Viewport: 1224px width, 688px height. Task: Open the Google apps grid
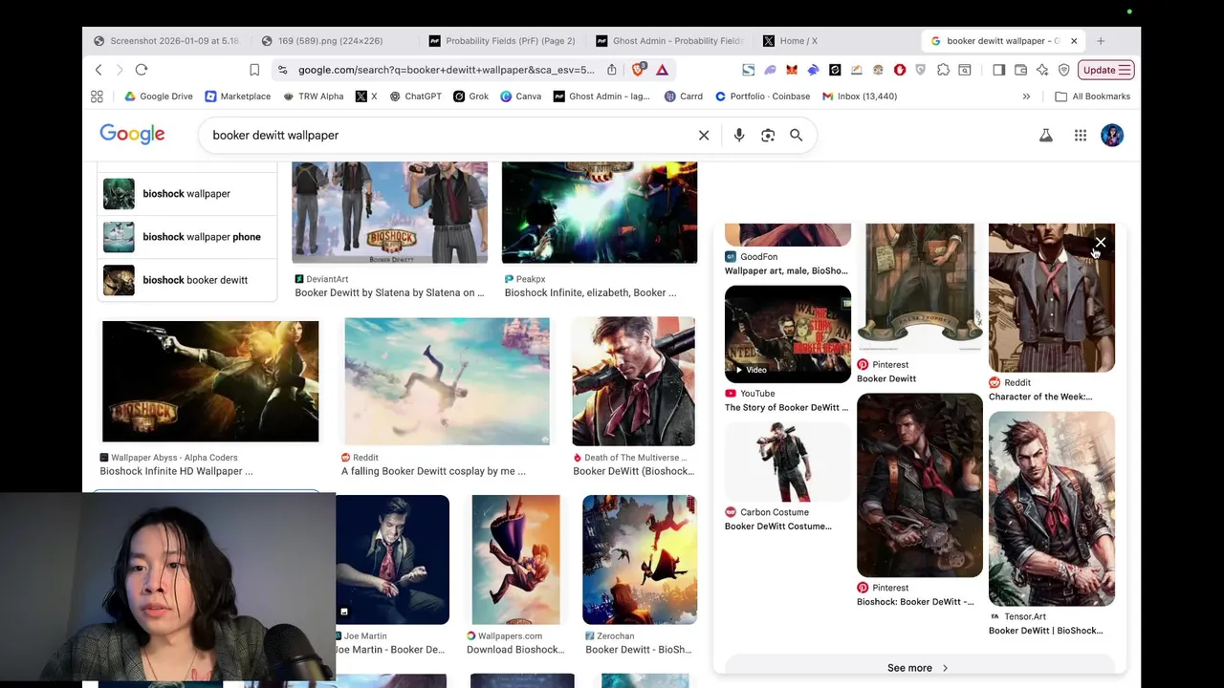[1081, 136]
